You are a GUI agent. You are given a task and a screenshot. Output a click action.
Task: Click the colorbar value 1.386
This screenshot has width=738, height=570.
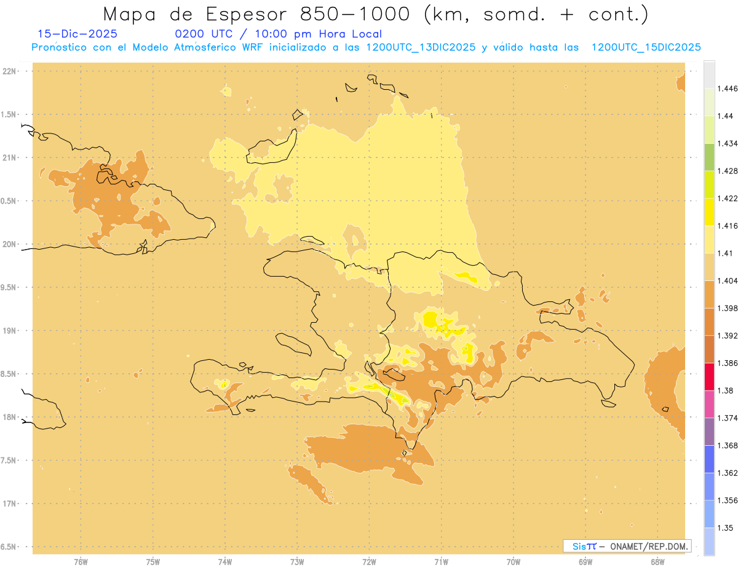pos(728,363)
